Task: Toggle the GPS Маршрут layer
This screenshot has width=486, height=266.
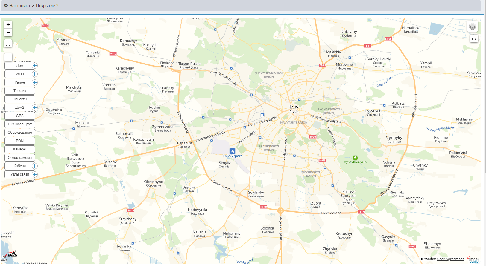Action: [x=20, y=124]
